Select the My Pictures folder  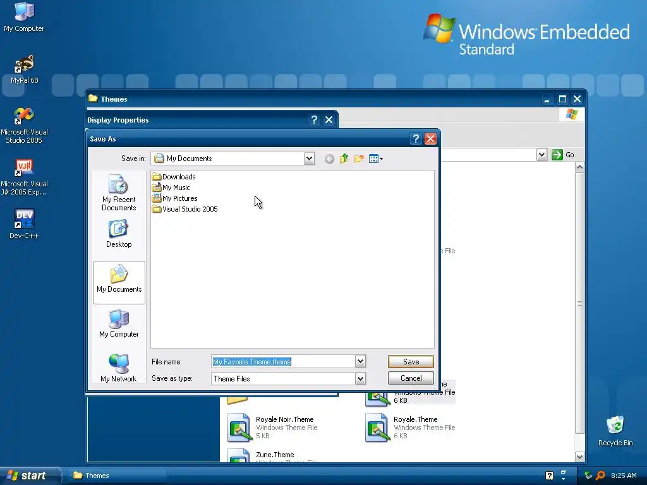point(174,198)
